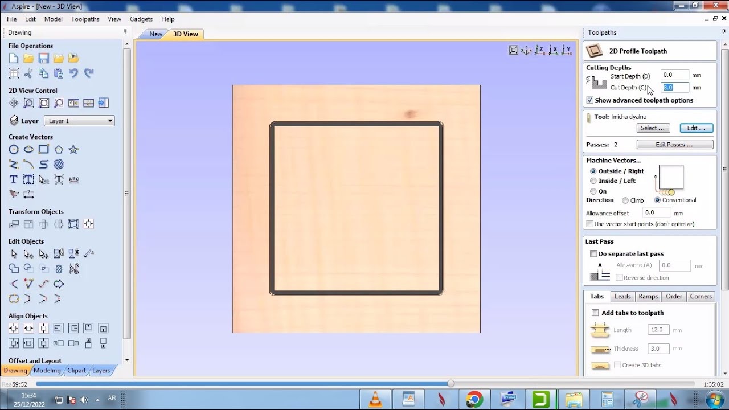Select the Draw Star tool
Viewport: 729px width, 410px height.
click(x=73, y=149)
